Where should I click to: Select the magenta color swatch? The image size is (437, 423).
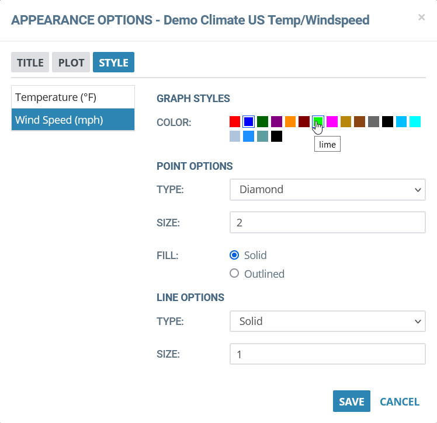coord(332,121)
